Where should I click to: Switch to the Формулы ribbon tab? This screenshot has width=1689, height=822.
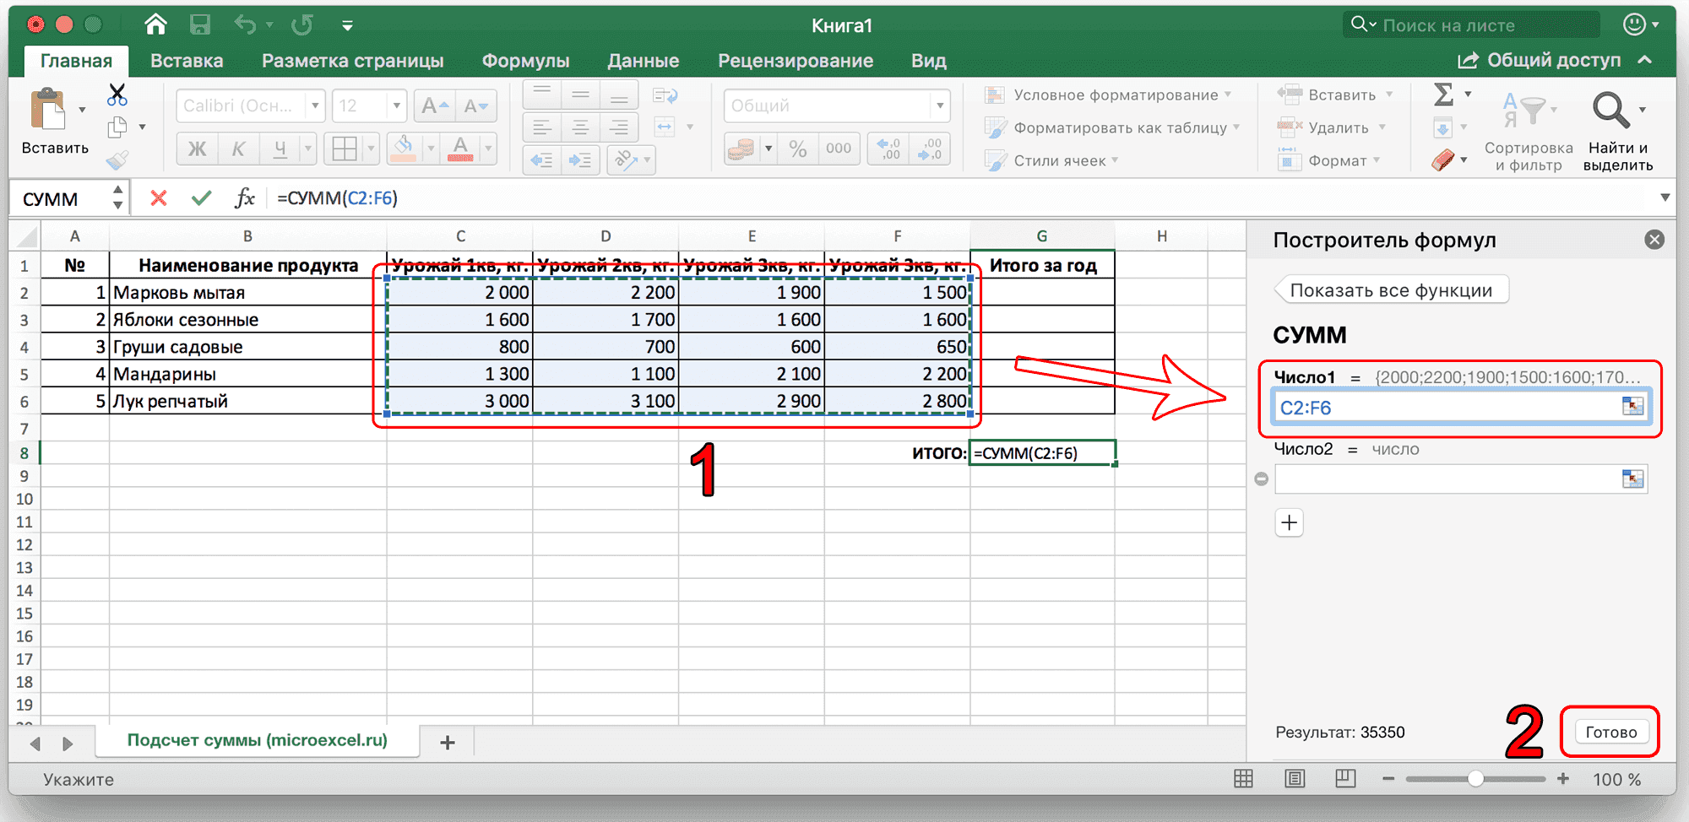(x=525, y=60)
